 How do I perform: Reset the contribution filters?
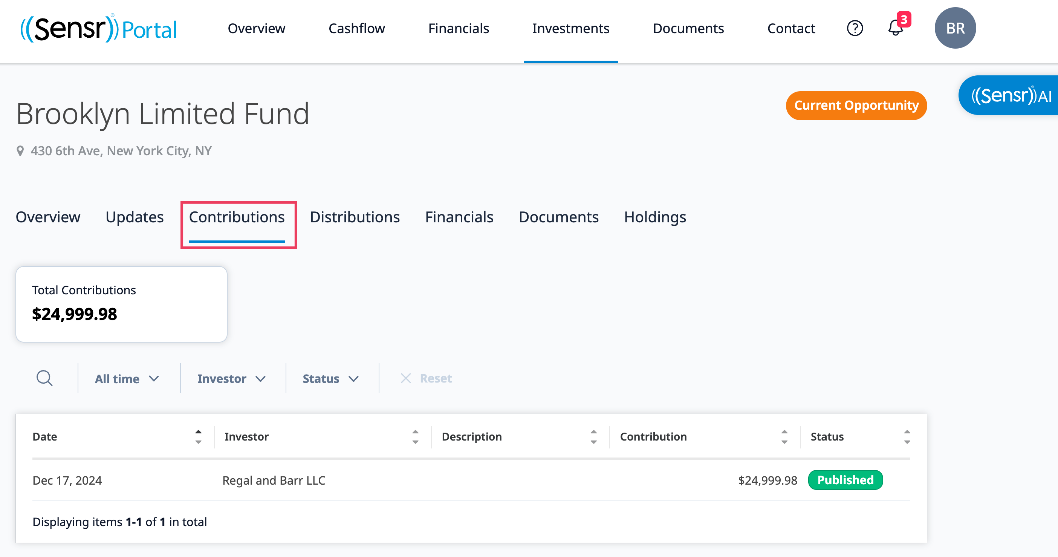coord(426,378)
